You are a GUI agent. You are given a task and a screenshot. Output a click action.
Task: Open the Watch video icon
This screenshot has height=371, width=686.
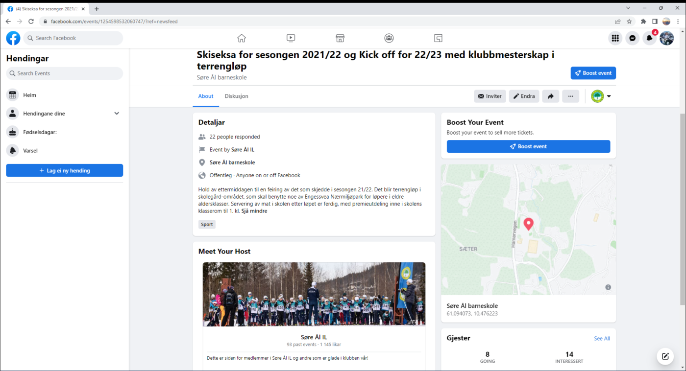291,38
